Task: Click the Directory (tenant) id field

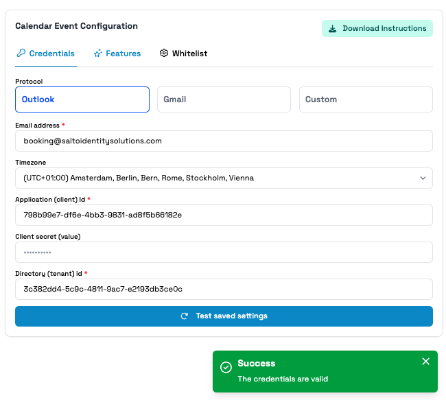Action: (224, 289)
